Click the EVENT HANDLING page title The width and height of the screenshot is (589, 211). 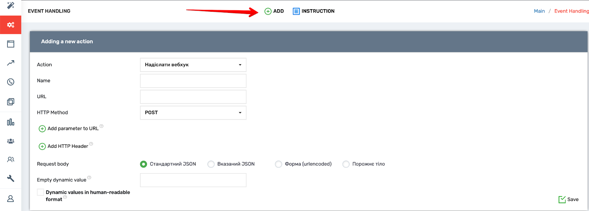point(49,11)
